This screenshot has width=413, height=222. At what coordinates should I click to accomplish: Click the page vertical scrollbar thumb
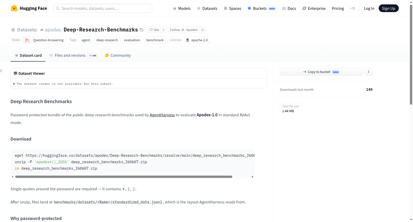click(x=411, y=54)
